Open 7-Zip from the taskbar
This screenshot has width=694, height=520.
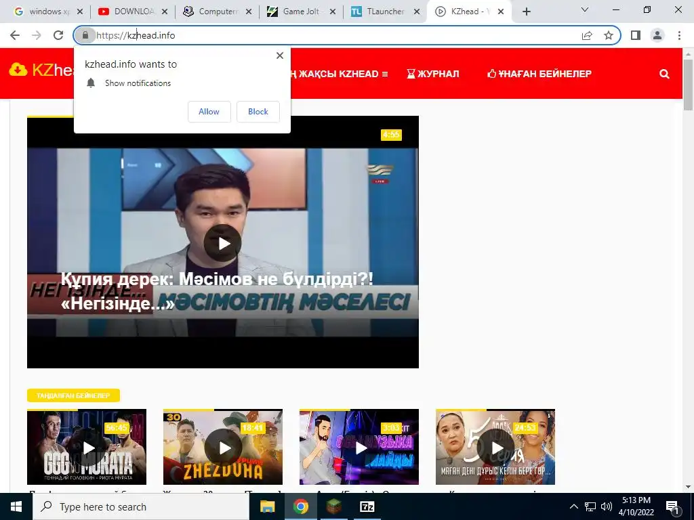tap(367, 506)
